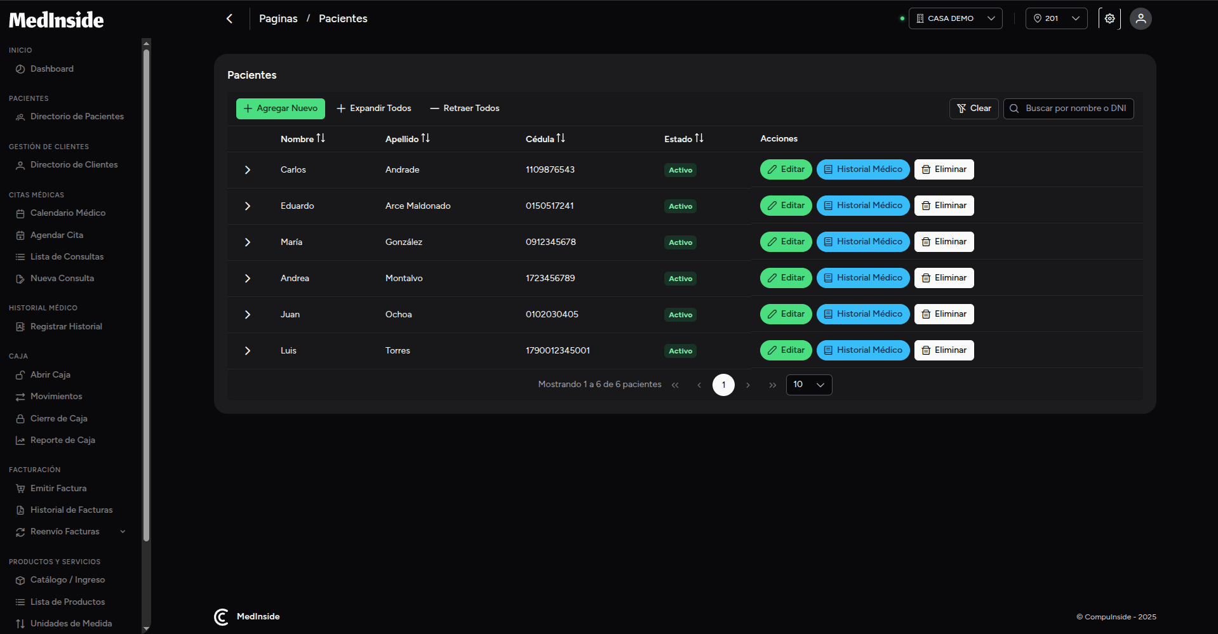Viewport: 1218px width, 634px height.
Task: Click the Directorio de Pacientes icon
Action: [20, 117]
